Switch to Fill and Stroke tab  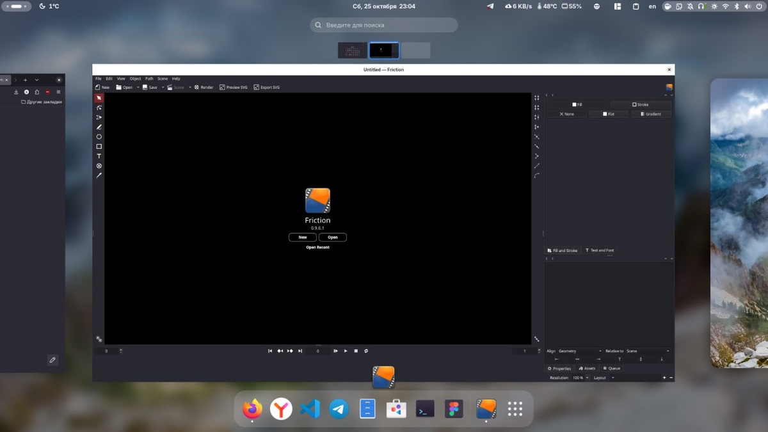[563, 250]
